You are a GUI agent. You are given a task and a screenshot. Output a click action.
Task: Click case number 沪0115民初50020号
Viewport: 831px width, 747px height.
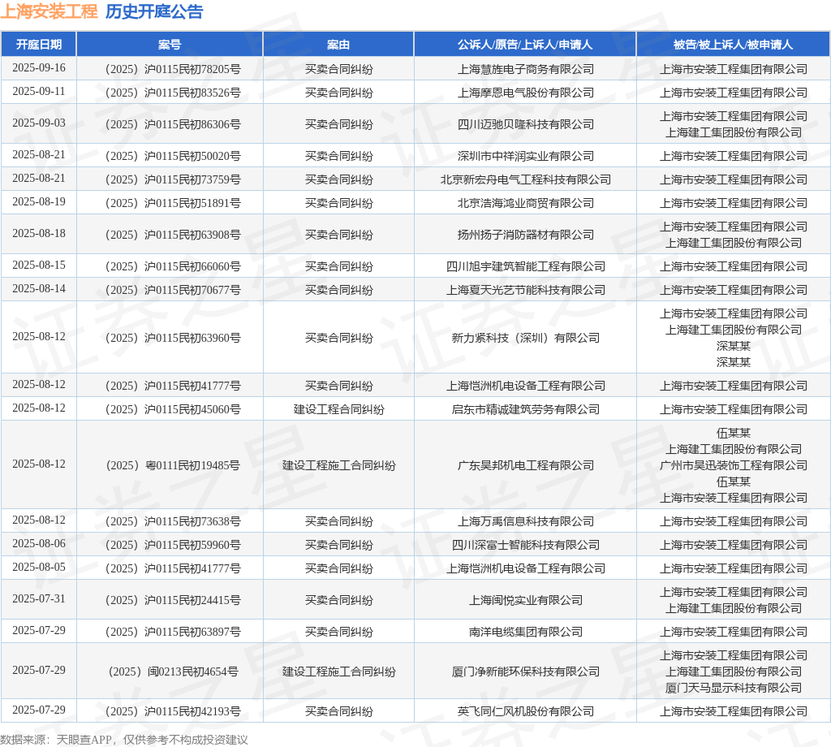[173, 156]
